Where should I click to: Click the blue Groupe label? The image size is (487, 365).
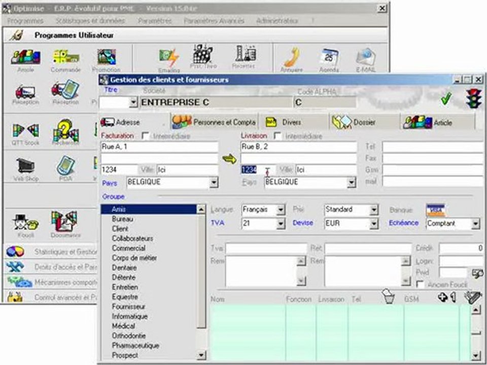coord(113,197)
